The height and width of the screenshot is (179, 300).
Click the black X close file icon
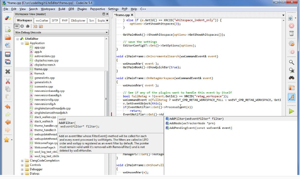pos(8,71)
